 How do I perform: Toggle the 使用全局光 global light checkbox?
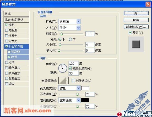tap(70, 68)
